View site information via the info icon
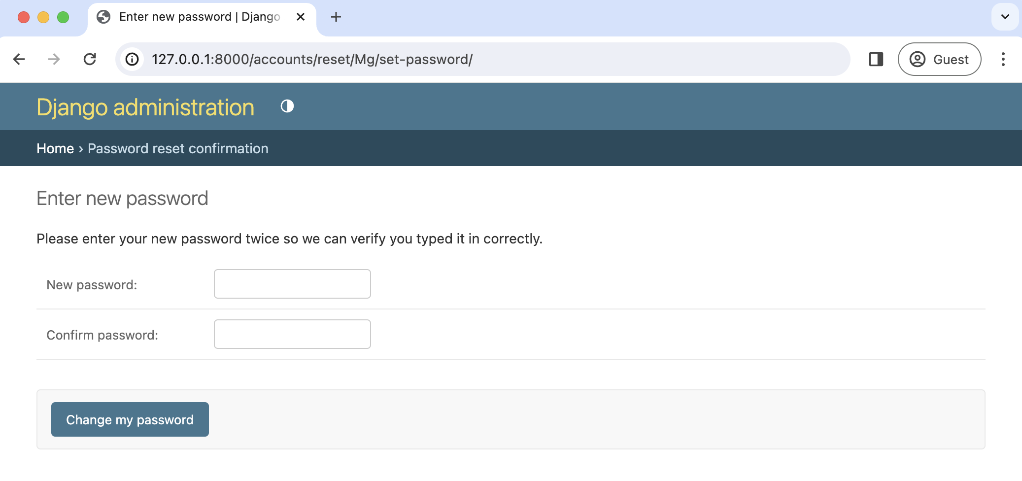 (x=132, y=60)
